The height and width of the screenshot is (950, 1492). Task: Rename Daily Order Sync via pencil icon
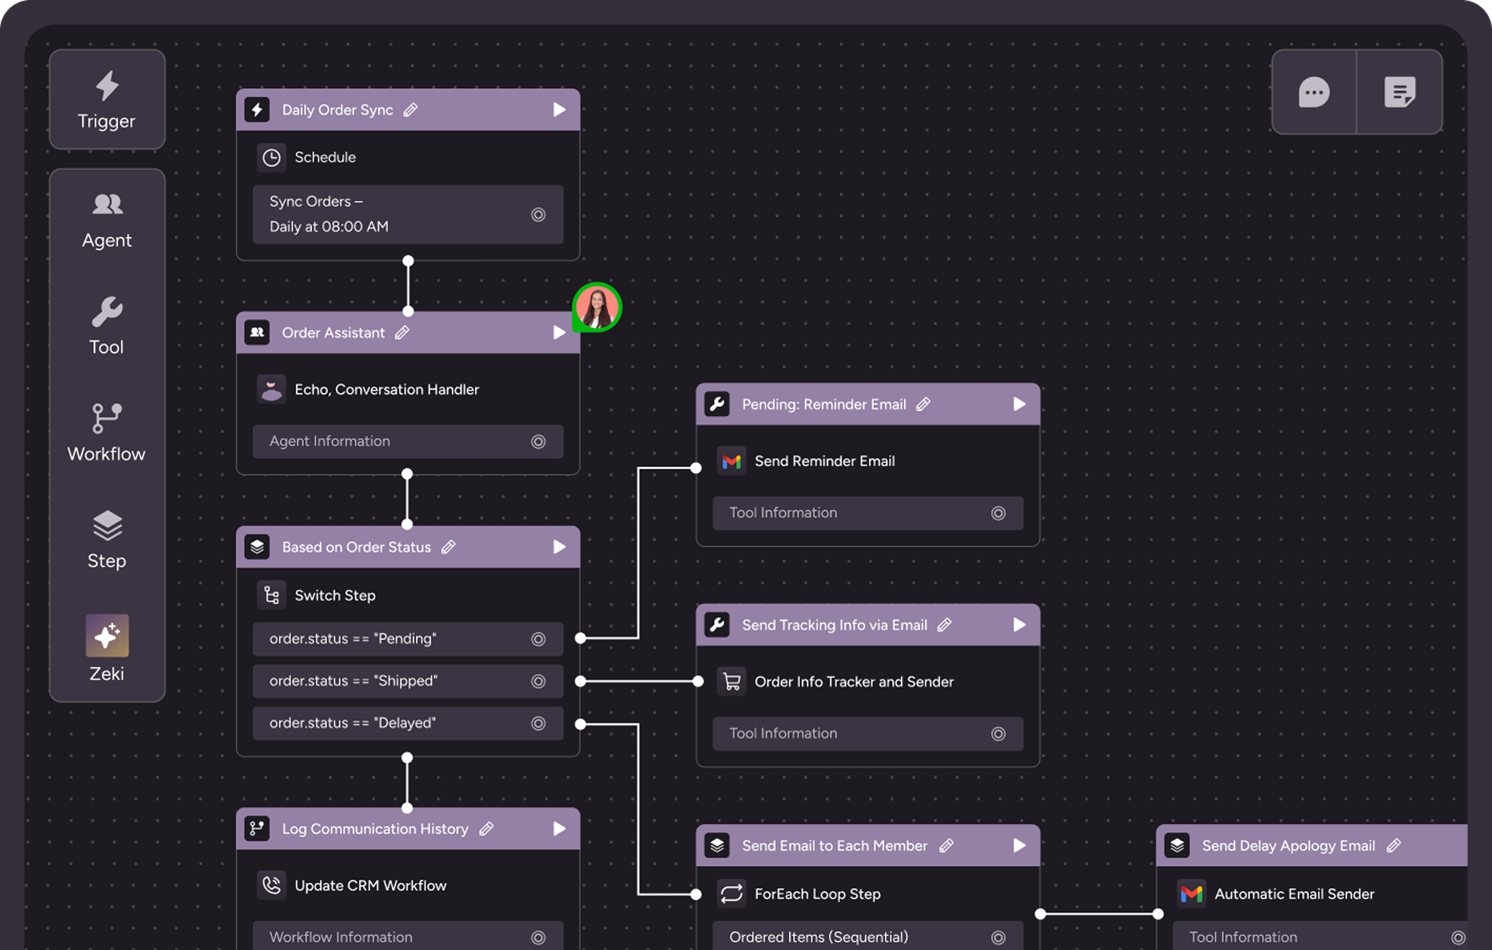coord(410,110)
